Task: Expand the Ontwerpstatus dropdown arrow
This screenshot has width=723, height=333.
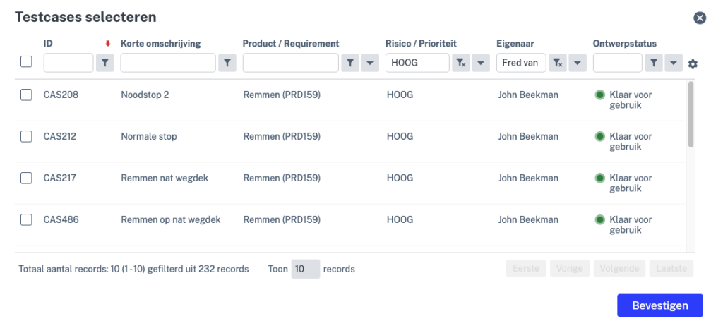Action: [674, 63]
